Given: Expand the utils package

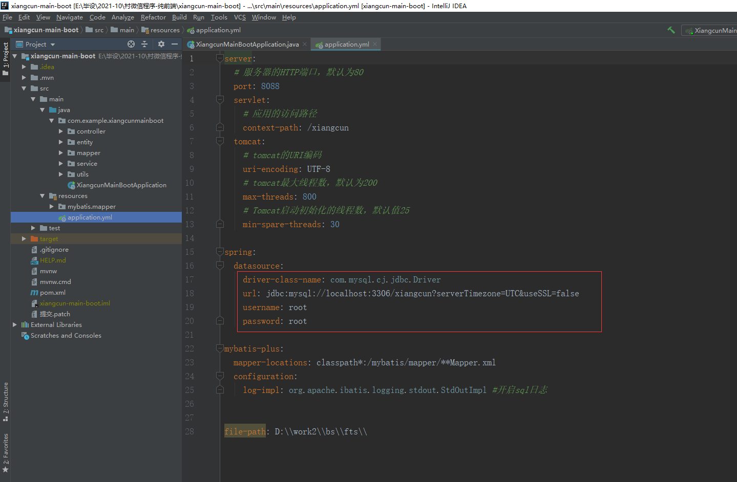Looking at the screenshot, I should tap(61, 174).
